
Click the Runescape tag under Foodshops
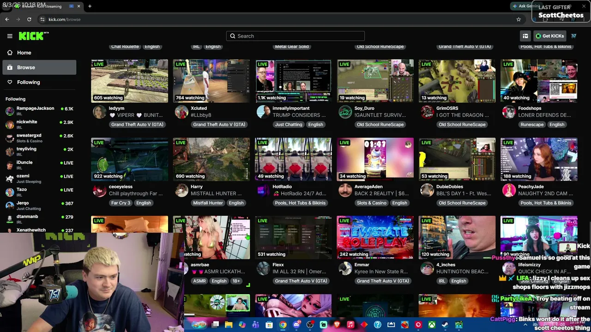(x=532, y=125)
